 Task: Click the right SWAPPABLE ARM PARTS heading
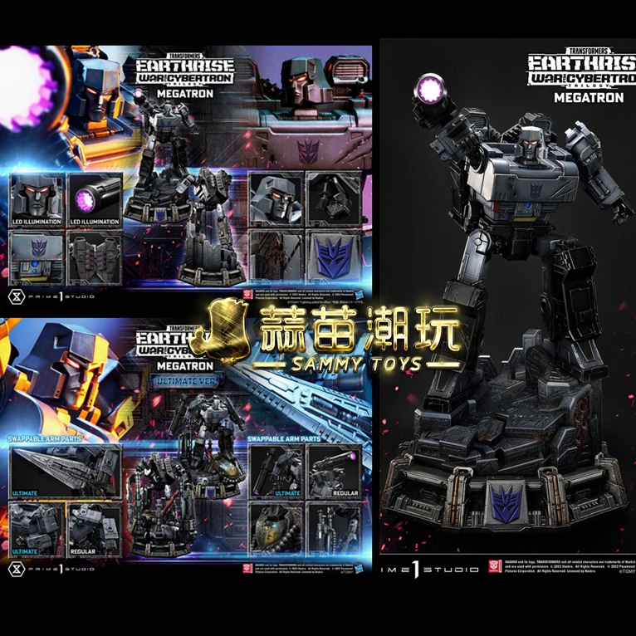pyautogui.click(x=283, y=439)
